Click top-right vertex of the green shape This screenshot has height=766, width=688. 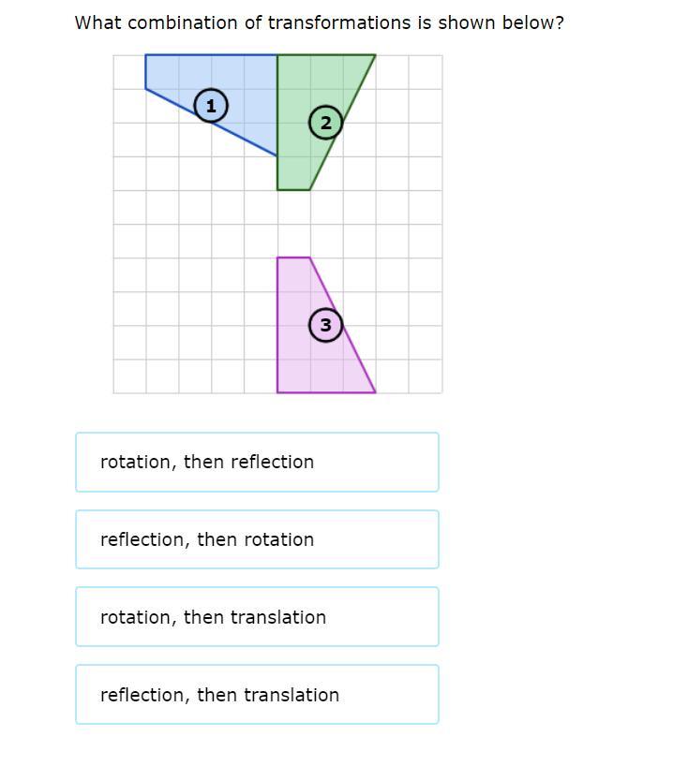pyautogui.click(x=375, y=55)
